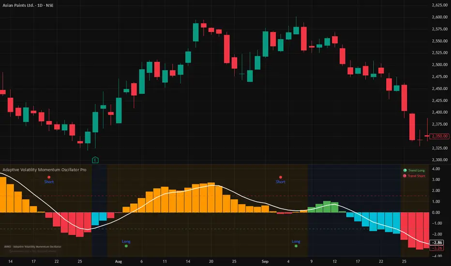Click the 9 date label after Sep

click(311, 261)
